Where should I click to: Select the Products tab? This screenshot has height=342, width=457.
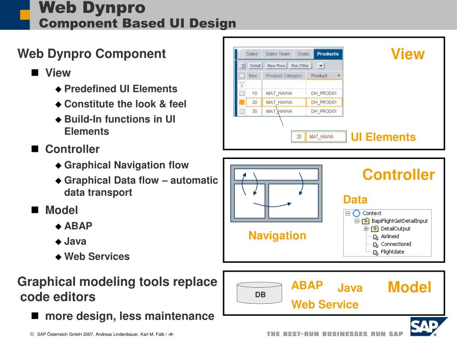[328, 54]
